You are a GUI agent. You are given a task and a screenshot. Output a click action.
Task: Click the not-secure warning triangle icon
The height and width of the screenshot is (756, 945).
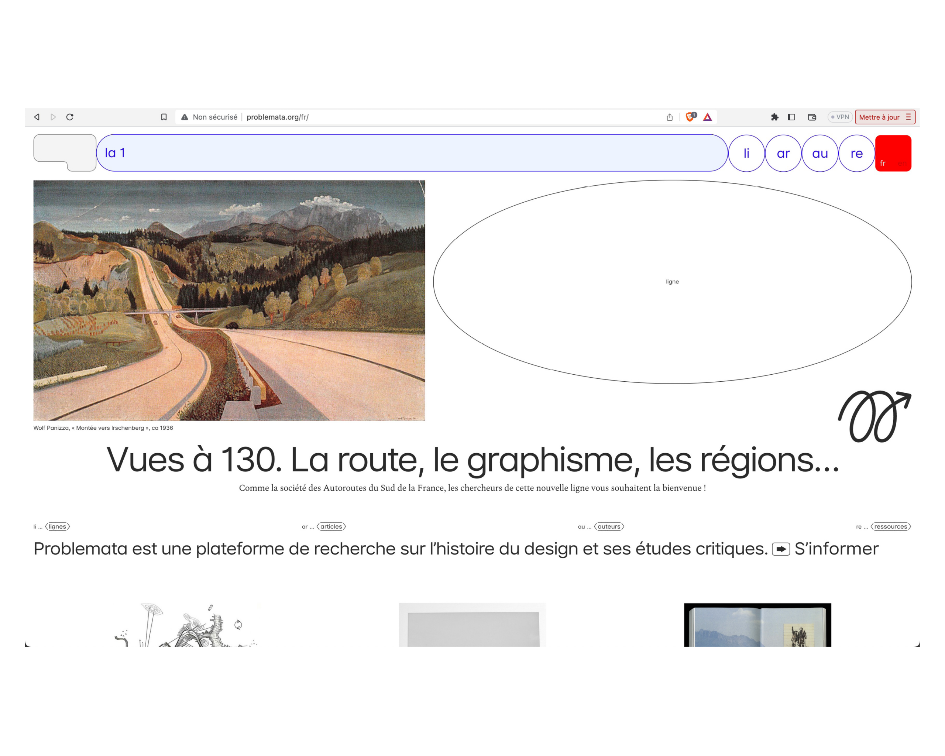point(185,117)
